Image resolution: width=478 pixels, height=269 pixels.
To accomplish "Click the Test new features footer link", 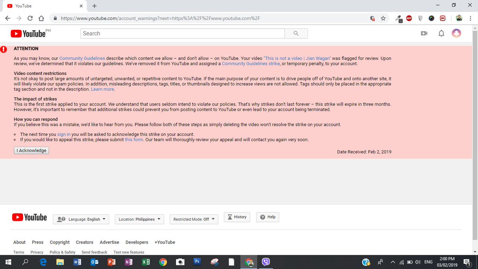I will (x=129, y=252).
